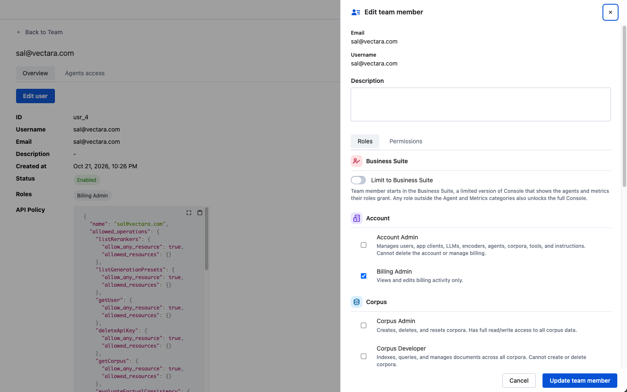Click the sal@vectara.com page heading

coord(45,53)
